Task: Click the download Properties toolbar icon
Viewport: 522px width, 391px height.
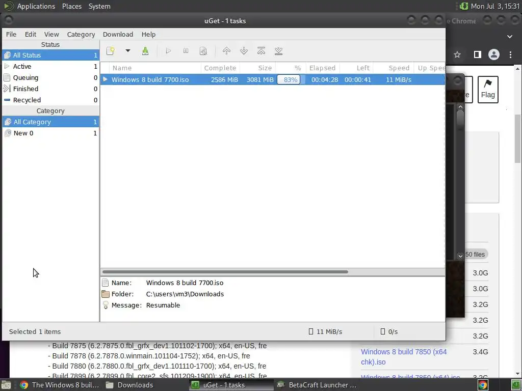Action: (x=203, y=51)
